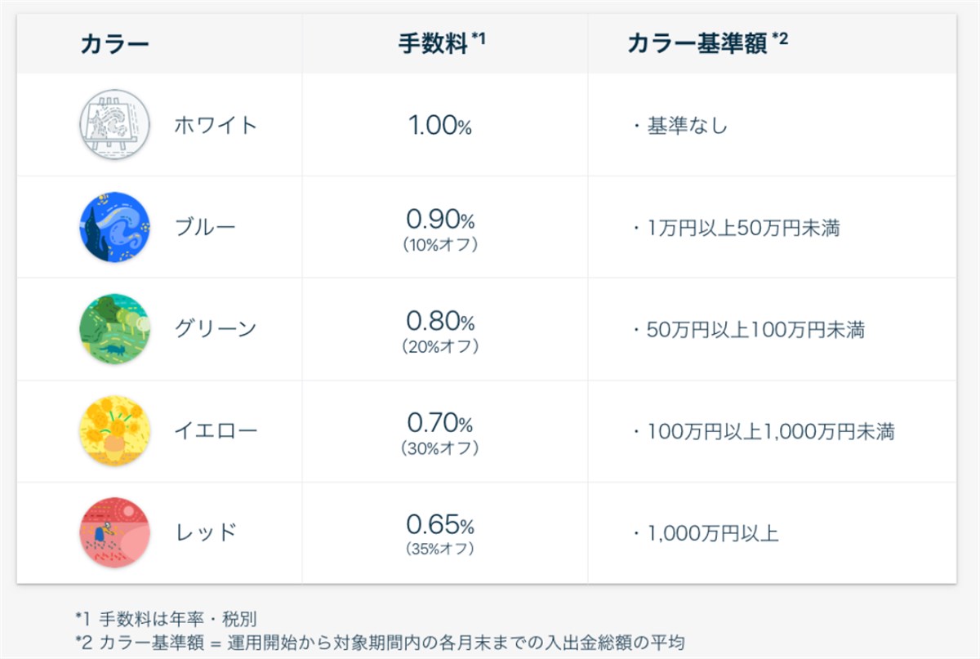Click the Yellow tier sunflowers icon
Viewport: 980px width, 659px height.
coord(114,431)
